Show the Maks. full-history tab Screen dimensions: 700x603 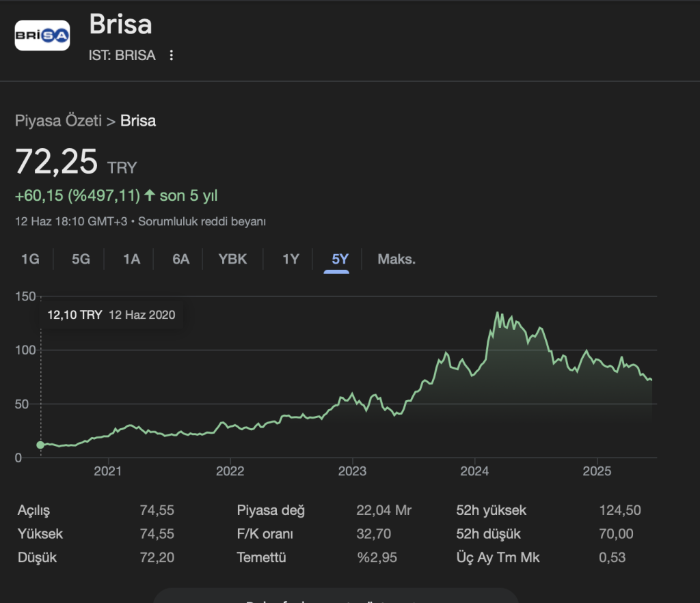click(396, 259)
